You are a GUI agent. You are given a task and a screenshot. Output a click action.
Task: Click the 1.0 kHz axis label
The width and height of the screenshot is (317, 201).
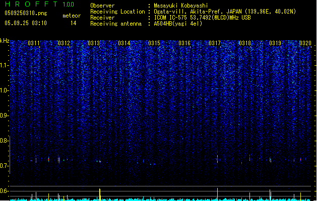(x=5, y=90)
